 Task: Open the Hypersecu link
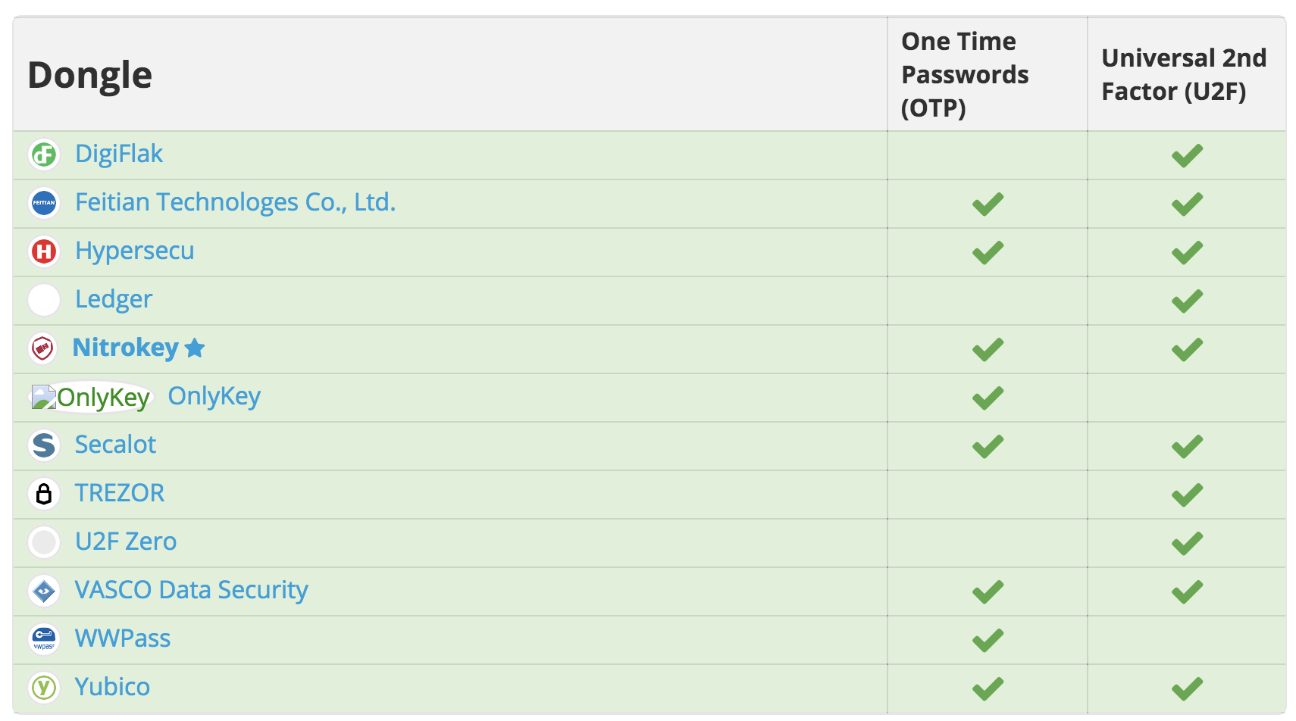[134, 251]
